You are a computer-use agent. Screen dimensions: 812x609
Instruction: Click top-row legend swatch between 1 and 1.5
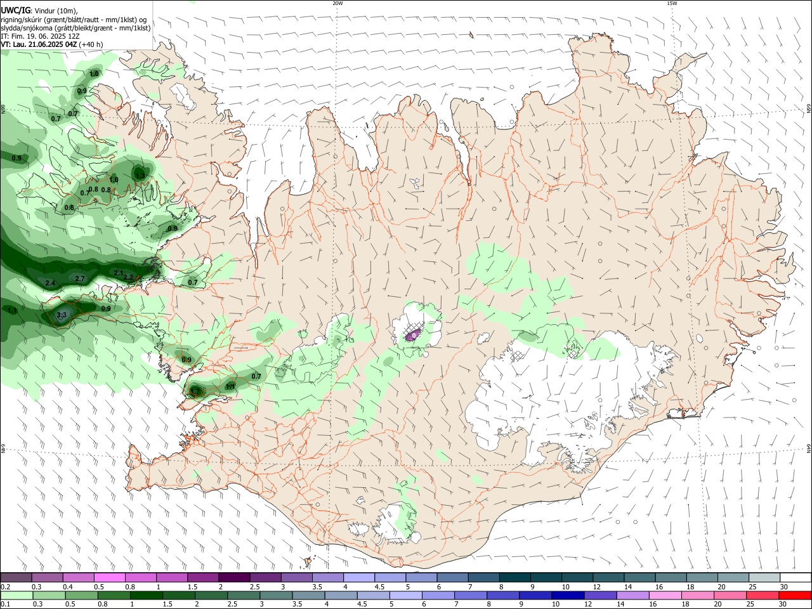pos(172,577)
